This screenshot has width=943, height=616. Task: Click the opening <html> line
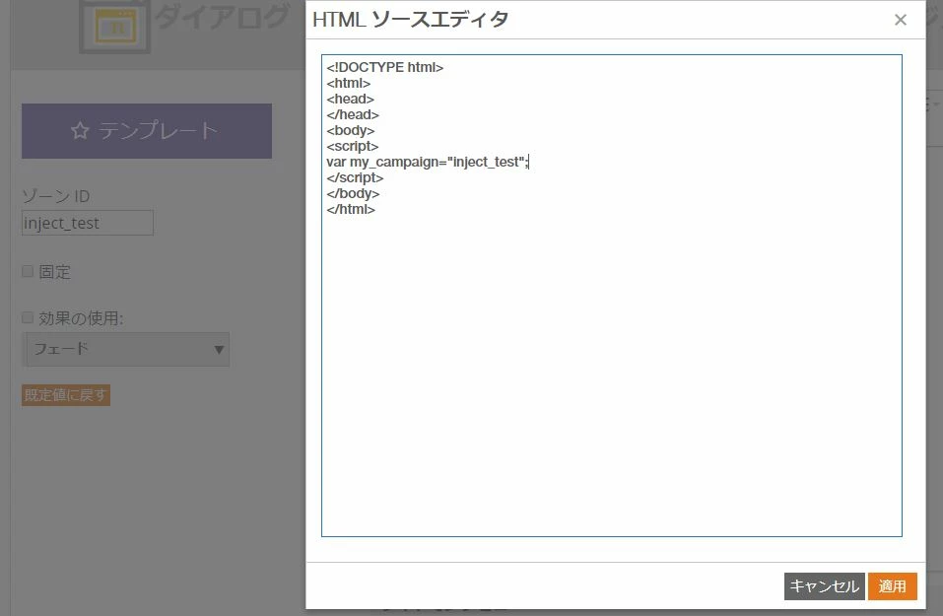tap(348, 83)
